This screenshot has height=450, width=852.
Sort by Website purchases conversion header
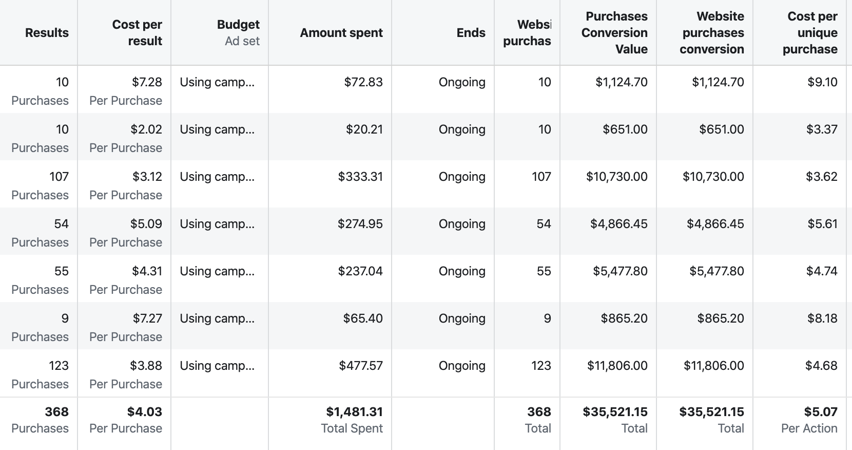712,33
